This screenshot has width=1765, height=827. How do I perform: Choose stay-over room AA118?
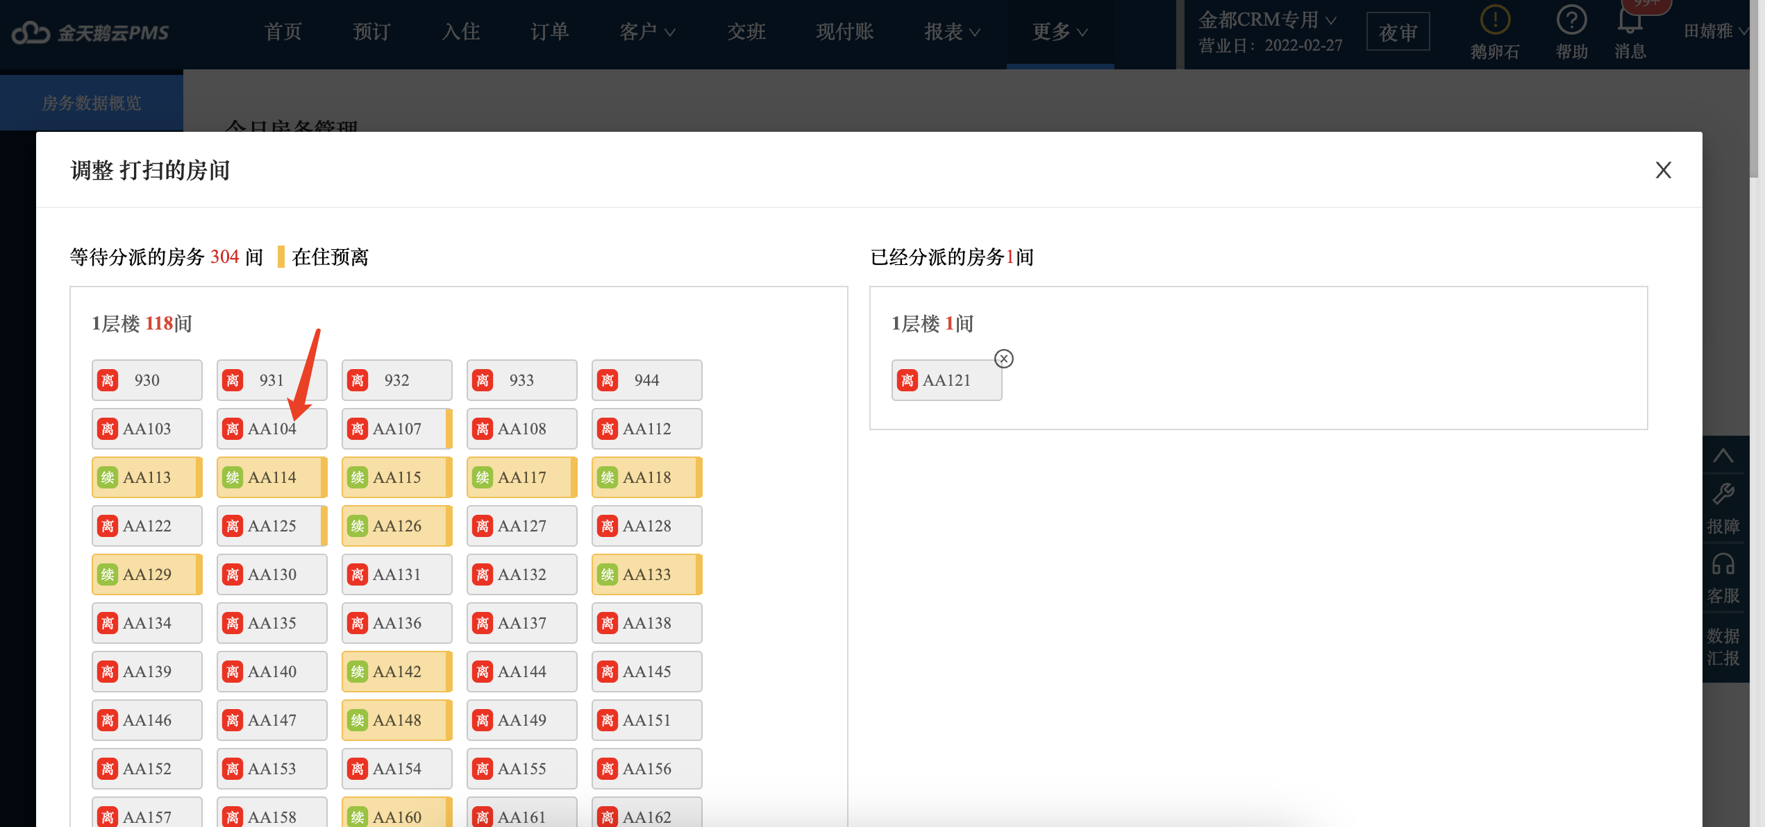647,477
